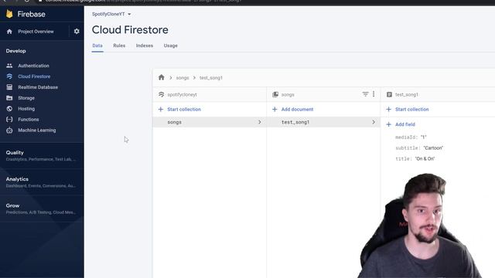
Task: Open Hosting from the sidebar
Action: [26, 109]
